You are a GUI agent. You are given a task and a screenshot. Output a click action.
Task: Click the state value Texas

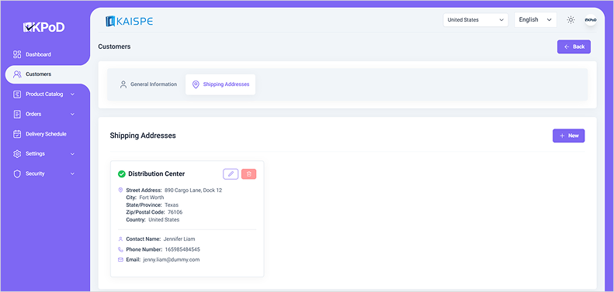172,204
